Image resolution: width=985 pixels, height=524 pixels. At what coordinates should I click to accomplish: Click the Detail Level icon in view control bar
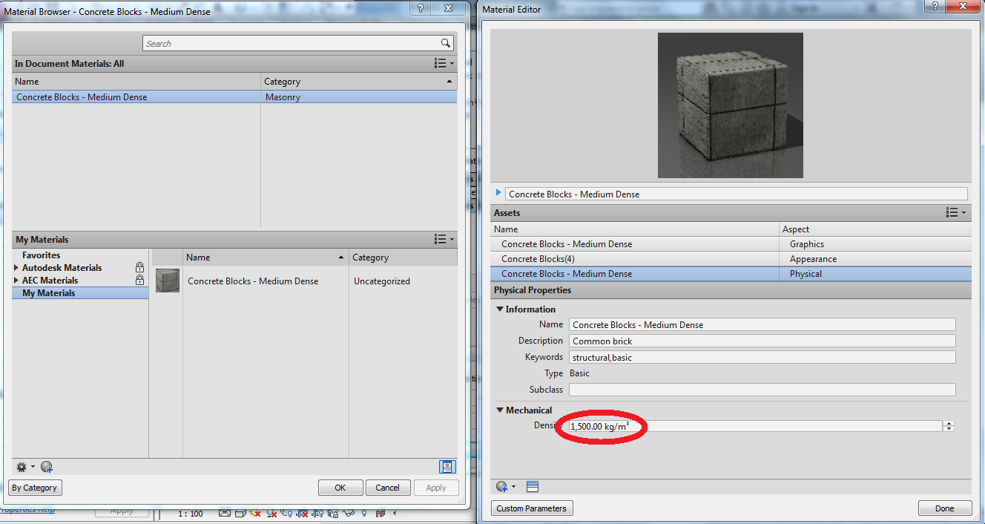pos(225,514)
